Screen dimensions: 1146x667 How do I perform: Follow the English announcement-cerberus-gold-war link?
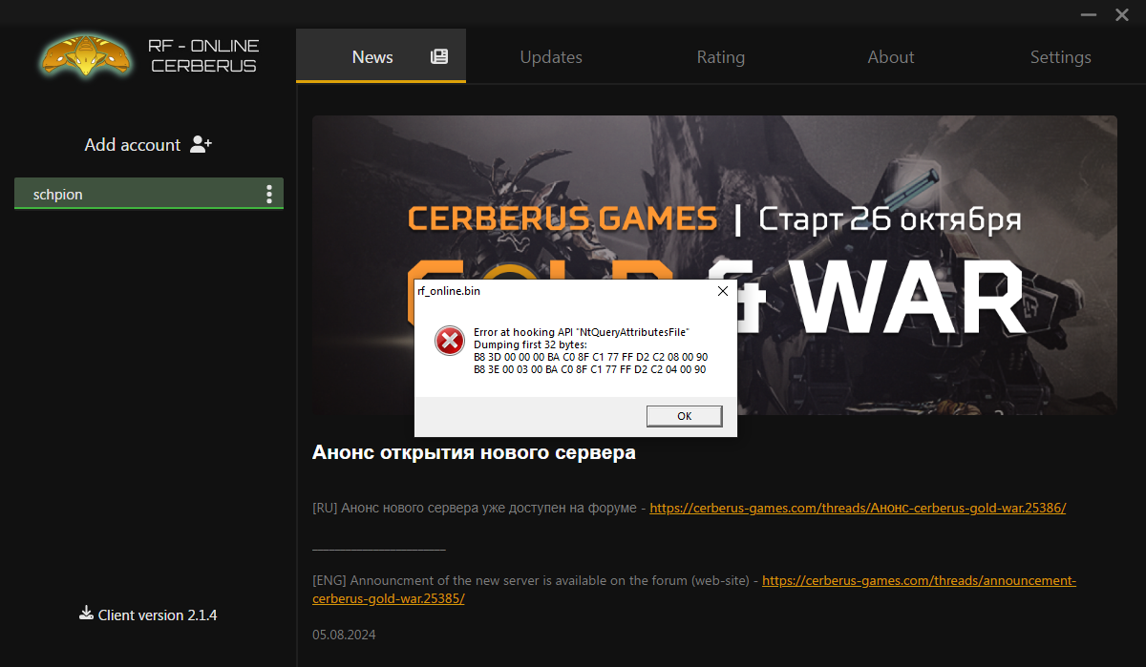[x=919, y=580]
